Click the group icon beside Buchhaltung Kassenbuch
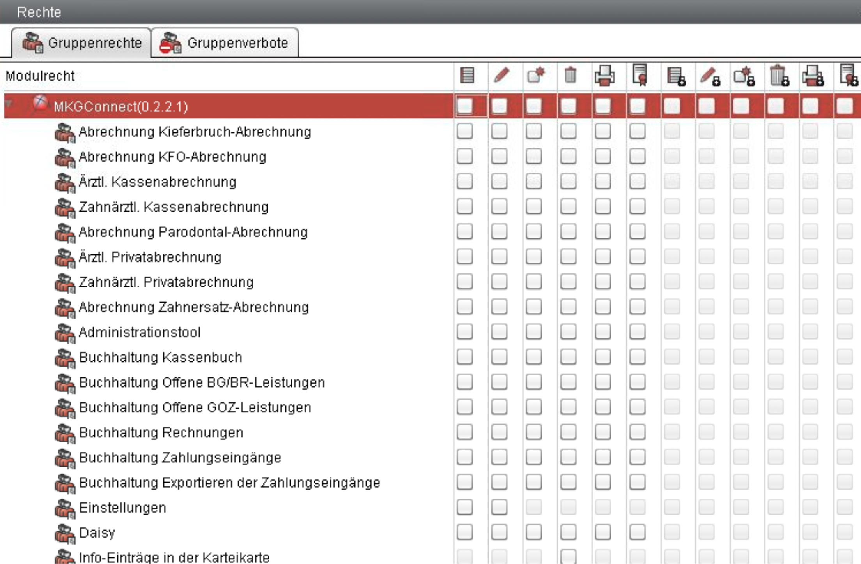 [x=65, y=358]
